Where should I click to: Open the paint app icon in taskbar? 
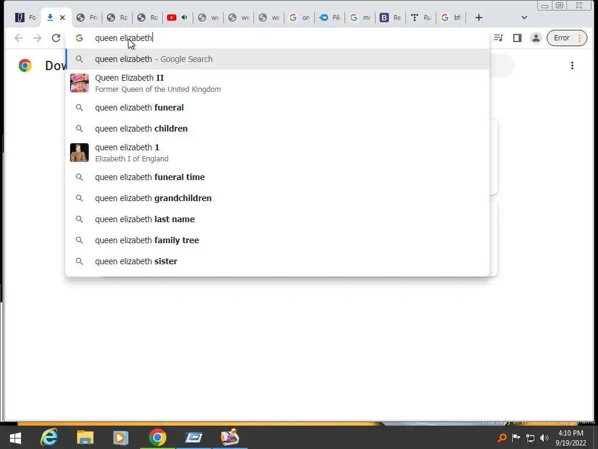pyautogui.click(x=230, y=437)
